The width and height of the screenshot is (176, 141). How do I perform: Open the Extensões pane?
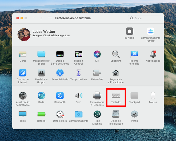click(97, 73)
